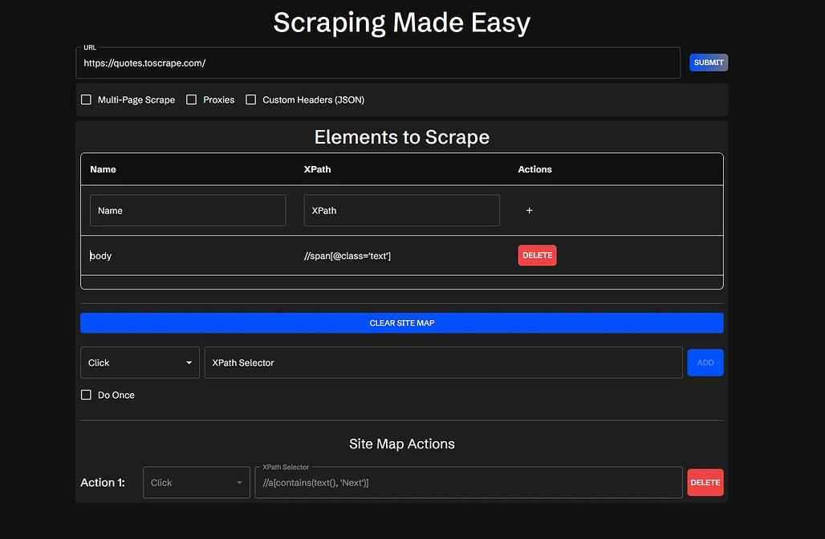
Task: Check the Custom Headers (JSON) option
Action: (x=251, y=100)
